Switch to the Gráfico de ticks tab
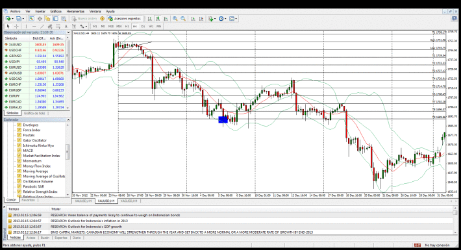 (x=34, y=113)
